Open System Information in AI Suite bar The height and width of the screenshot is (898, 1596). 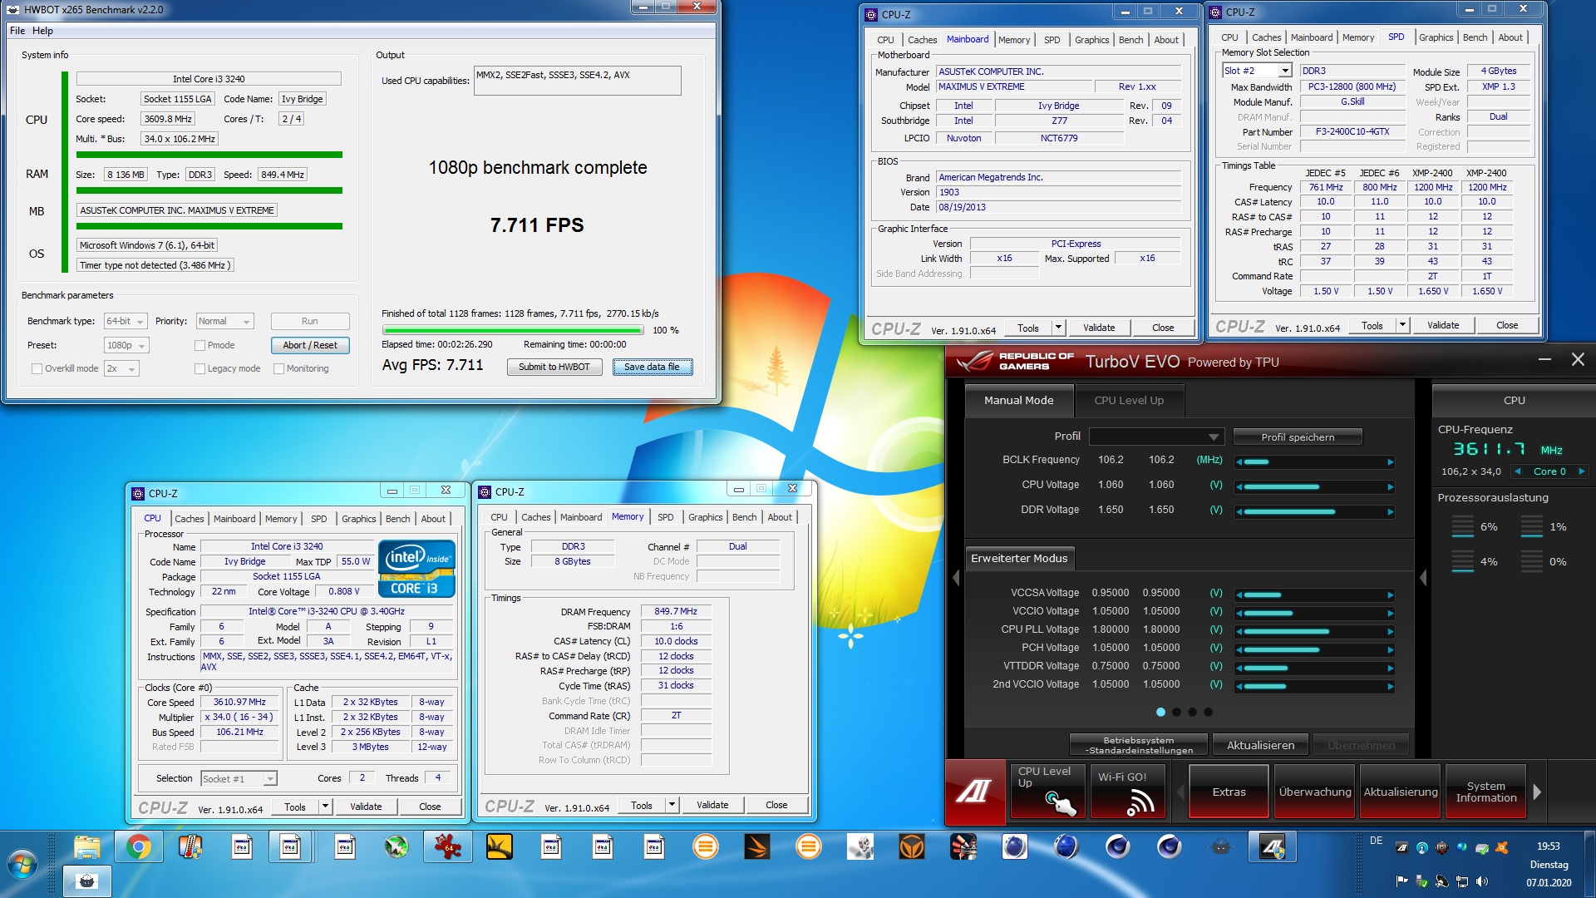(x=1485, y=792)
